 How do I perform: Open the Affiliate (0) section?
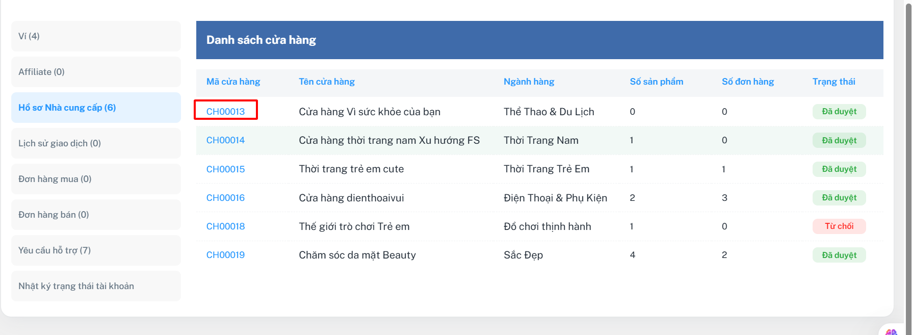pyautogui.click(x=96, y=72)
